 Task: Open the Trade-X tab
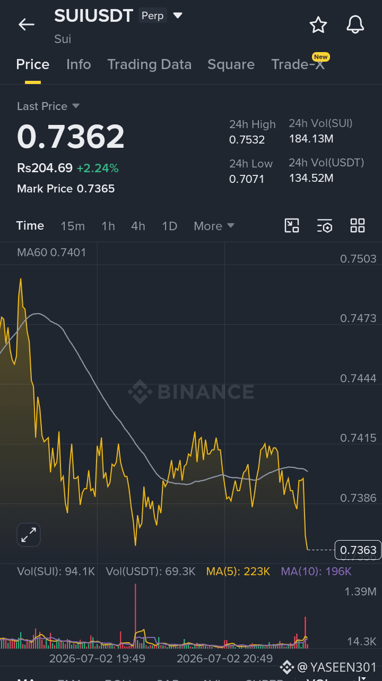point(298,64)
